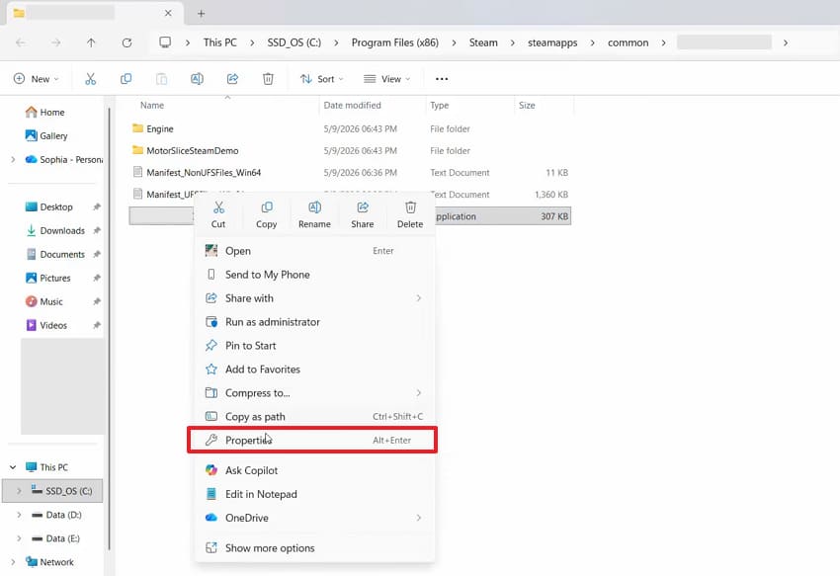Click the toolbar Rename icon

tap(197, 79)
